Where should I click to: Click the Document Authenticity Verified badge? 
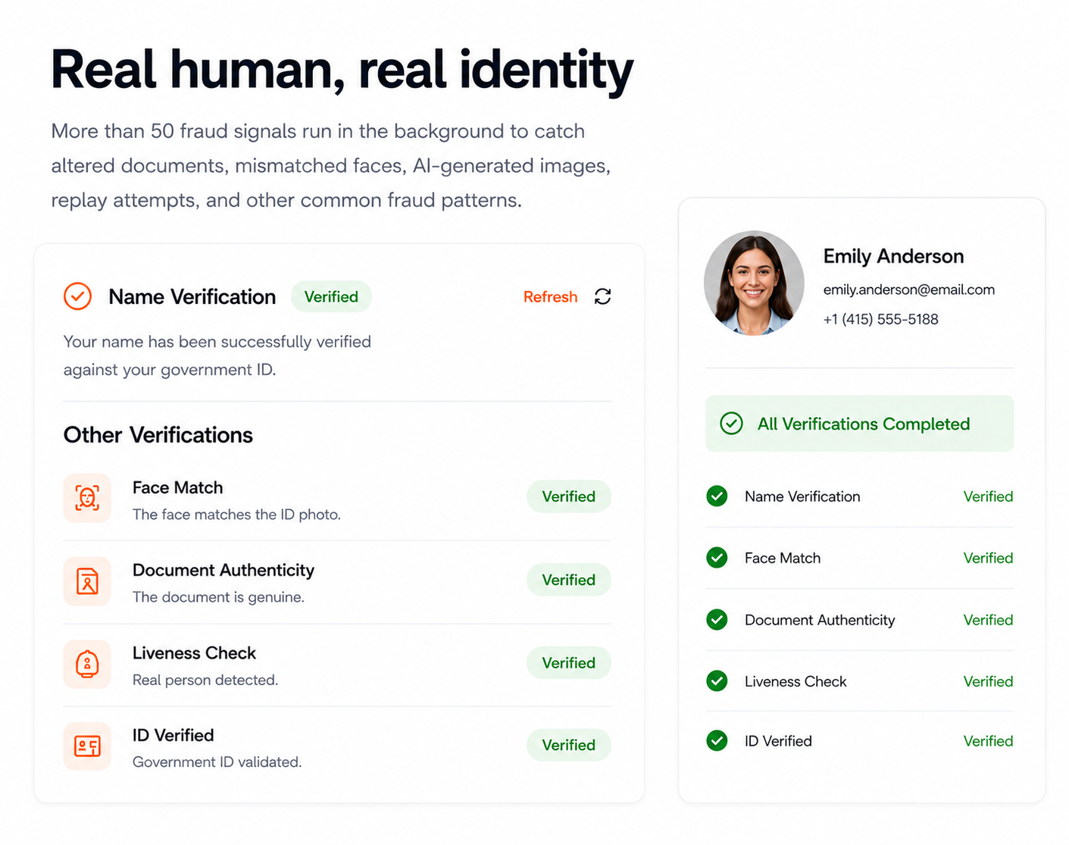(569, 580)
